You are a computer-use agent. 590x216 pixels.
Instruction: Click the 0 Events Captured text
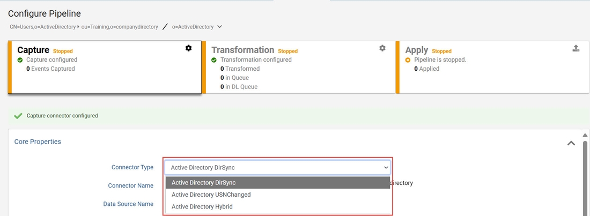tap(50, 69)
